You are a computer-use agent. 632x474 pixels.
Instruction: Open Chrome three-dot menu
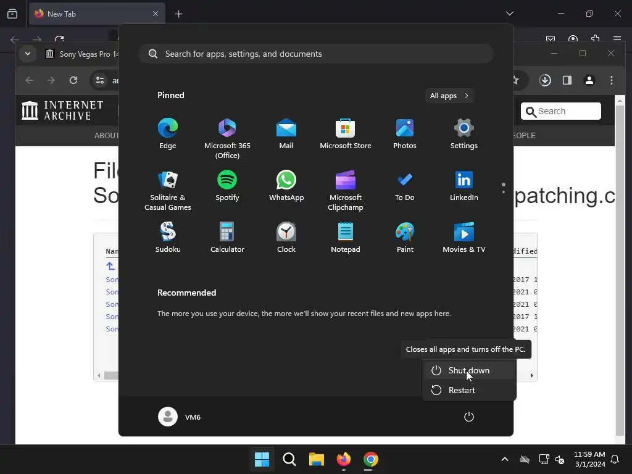point(612,80)
